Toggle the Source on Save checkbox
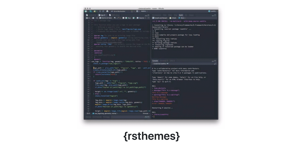This screenshot has height=151, width=302. click(x=100, y=18)
